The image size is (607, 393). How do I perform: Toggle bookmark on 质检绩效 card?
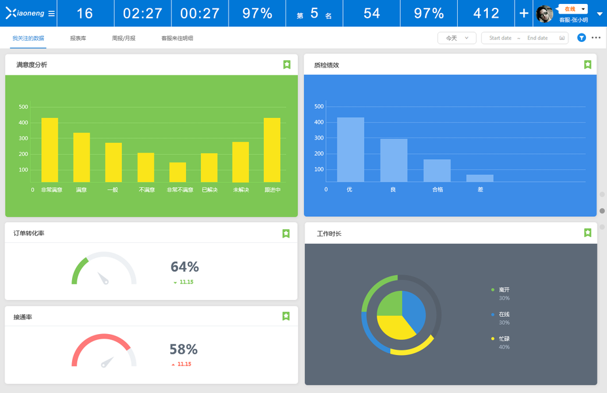coord(587,65)
